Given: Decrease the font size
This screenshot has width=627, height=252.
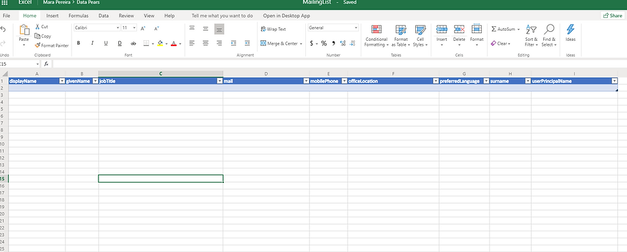Looking at the screenshot, I should [157, 28].
